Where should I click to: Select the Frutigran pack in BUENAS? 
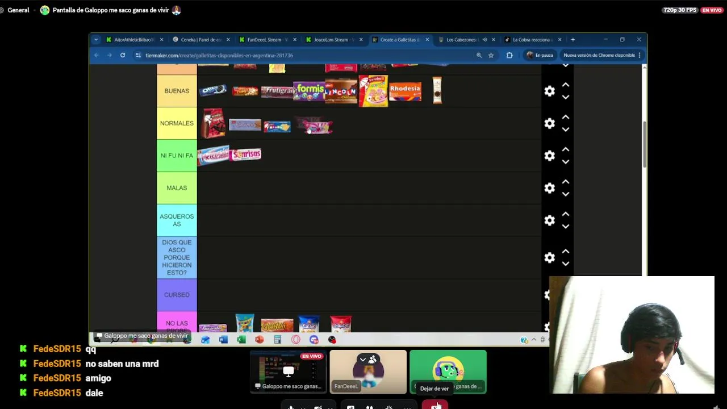pos(277,91)
